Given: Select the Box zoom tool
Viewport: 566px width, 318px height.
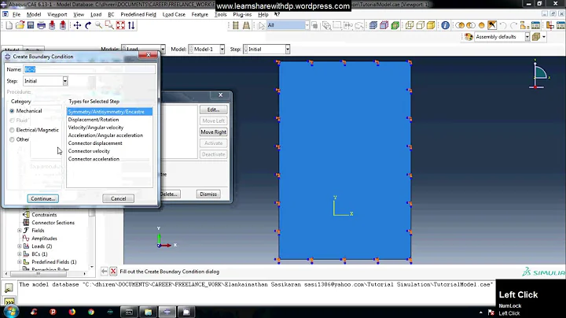Looking at the screenshot, I should click(109, 25).
